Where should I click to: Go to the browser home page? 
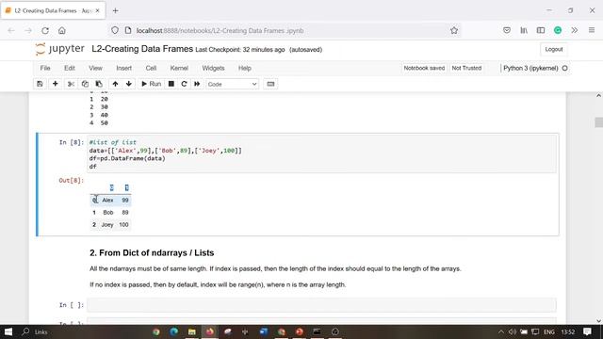point(62,30)
